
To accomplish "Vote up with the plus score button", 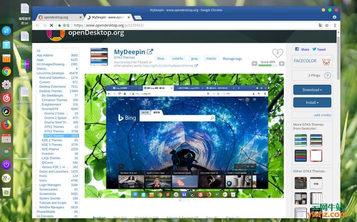I will coord(282,64).
